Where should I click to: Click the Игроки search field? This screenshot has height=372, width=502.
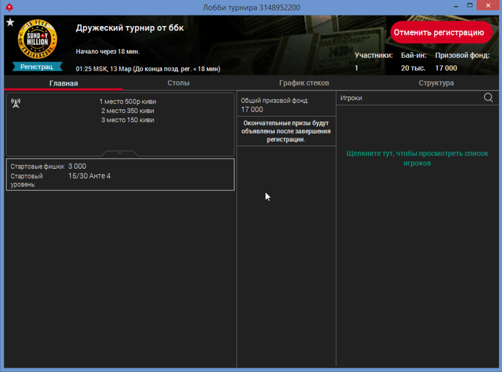(409, 98)
